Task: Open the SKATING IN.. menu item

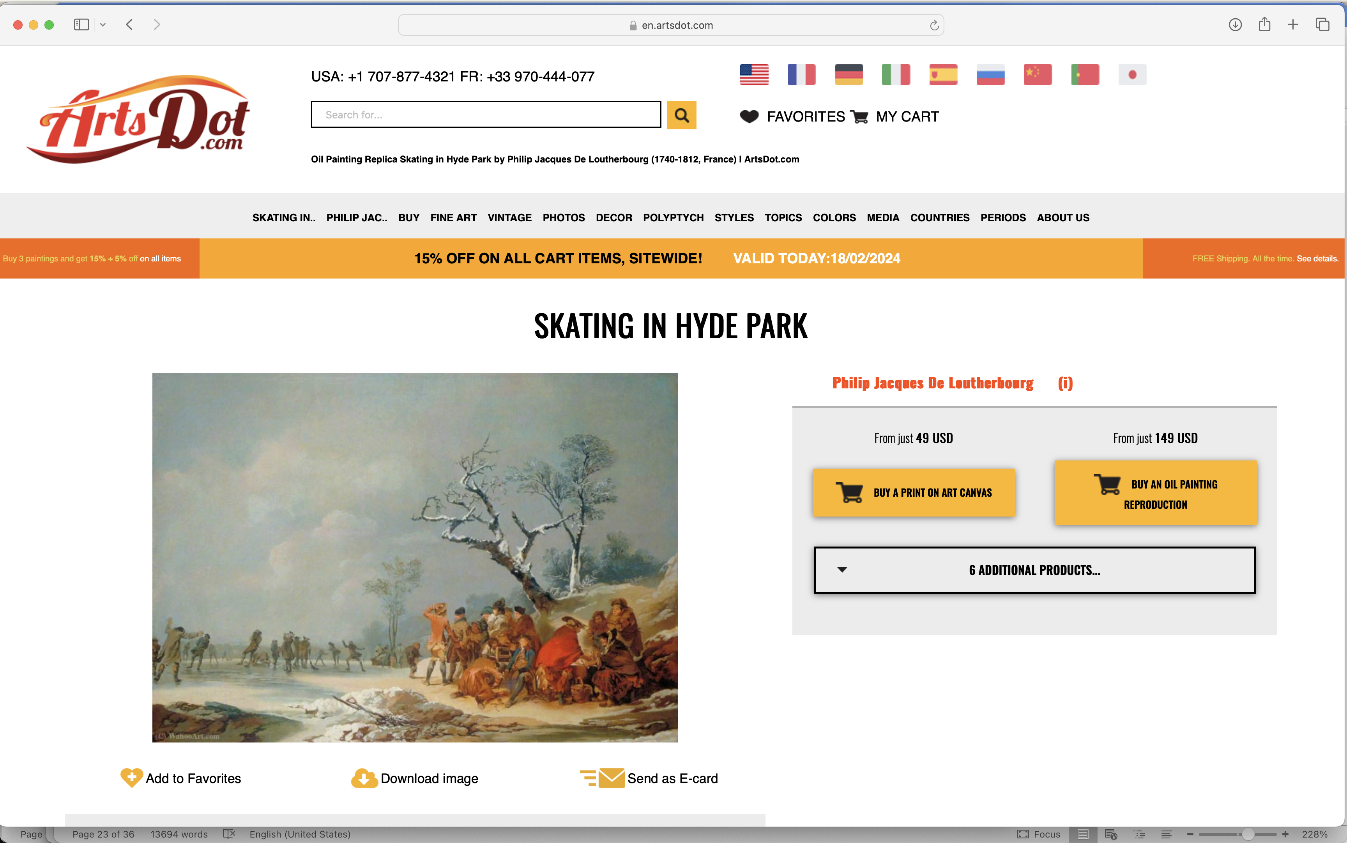Action: pos(284,217)
